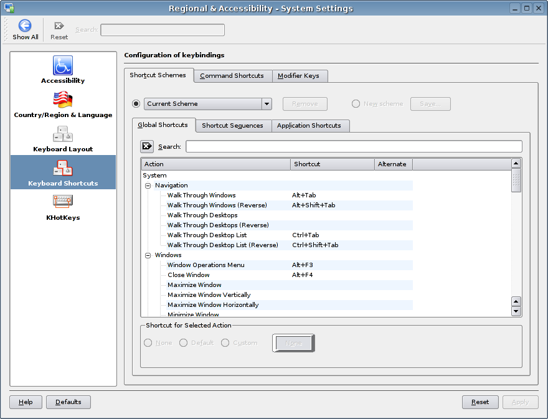Switch to the Application Shortcuts tab
548x419 pixels.
pos(310,126)
